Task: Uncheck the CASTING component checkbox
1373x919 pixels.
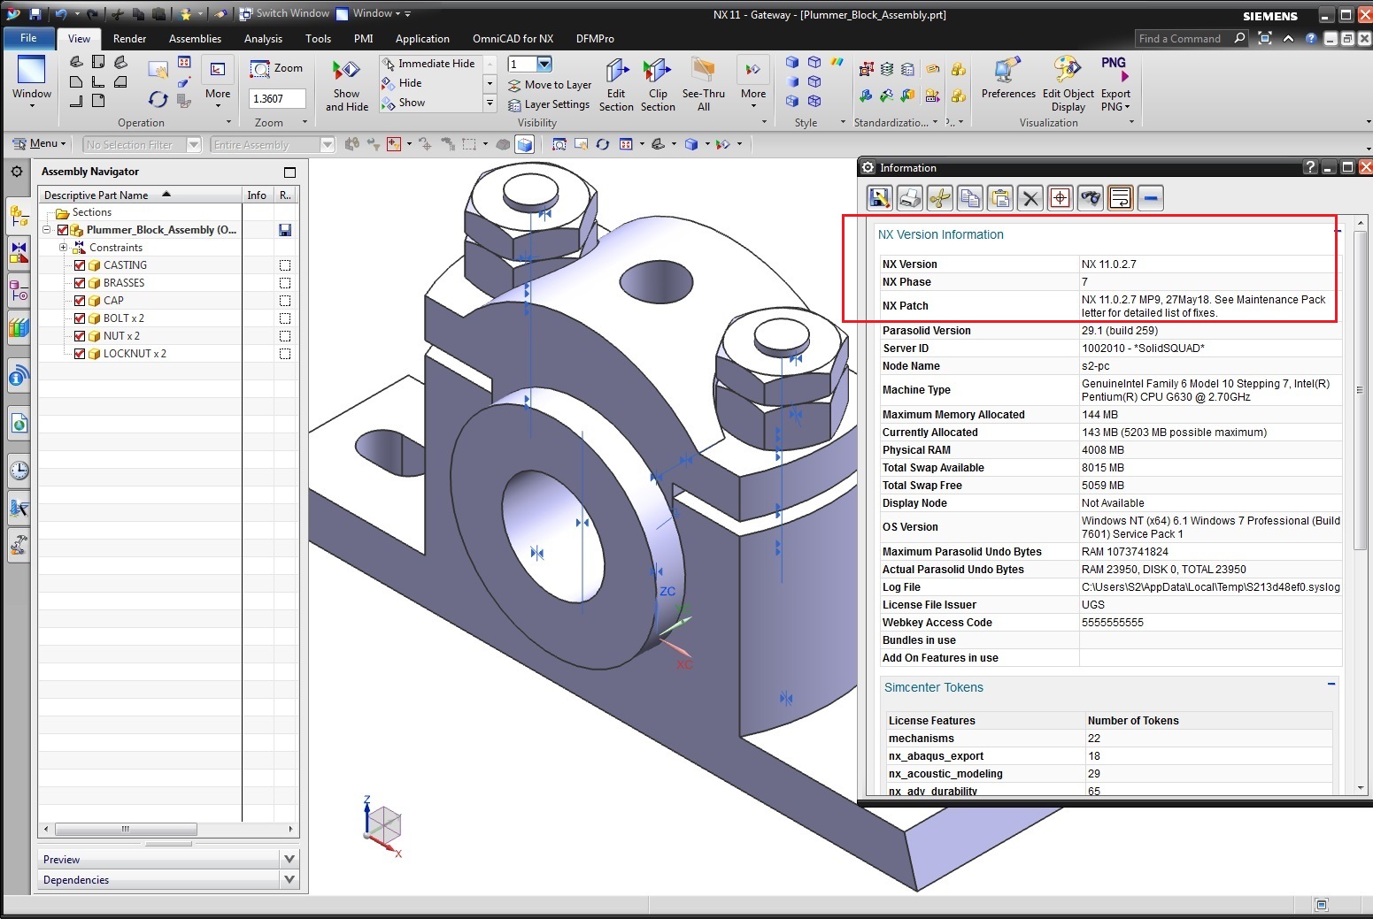Action: (x=80, y=265)
